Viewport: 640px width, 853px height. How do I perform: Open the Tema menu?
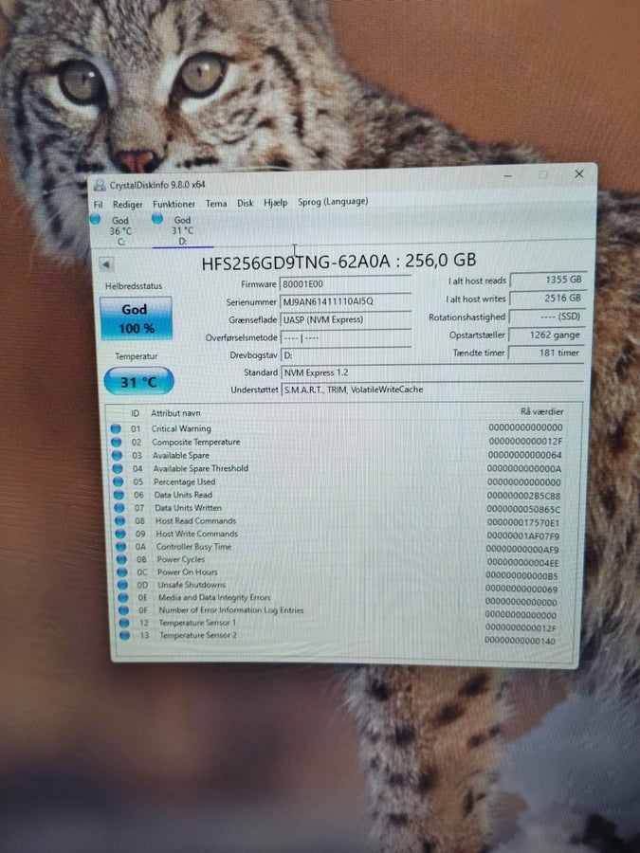pyautogui.click(x=216, y=204)
